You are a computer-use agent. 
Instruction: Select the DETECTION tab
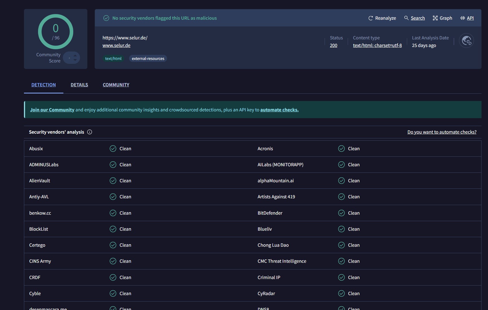coord(43,85)
